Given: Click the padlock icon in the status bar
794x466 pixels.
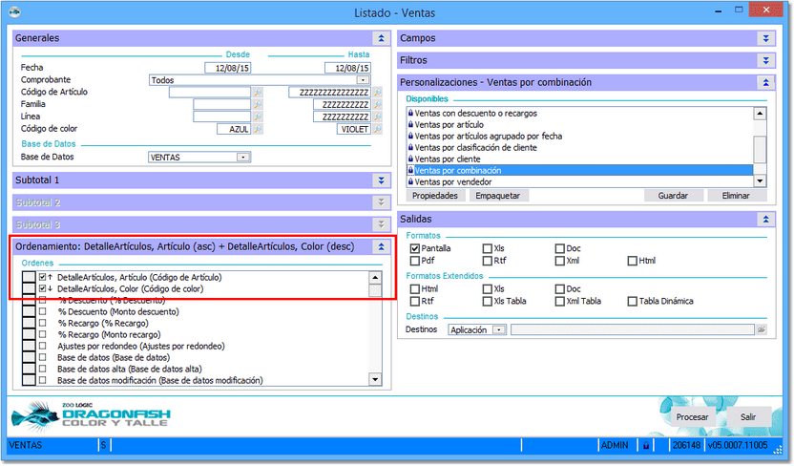Looking at the screenshot, I should pyautogui.click(x=646, y=445).
